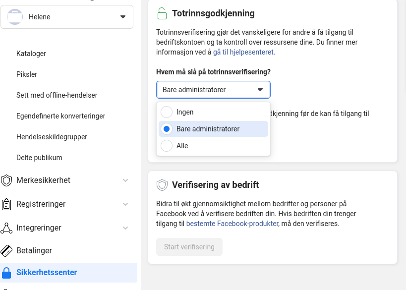
Task: Click the Start verifisering button
Action: point(189,247)
